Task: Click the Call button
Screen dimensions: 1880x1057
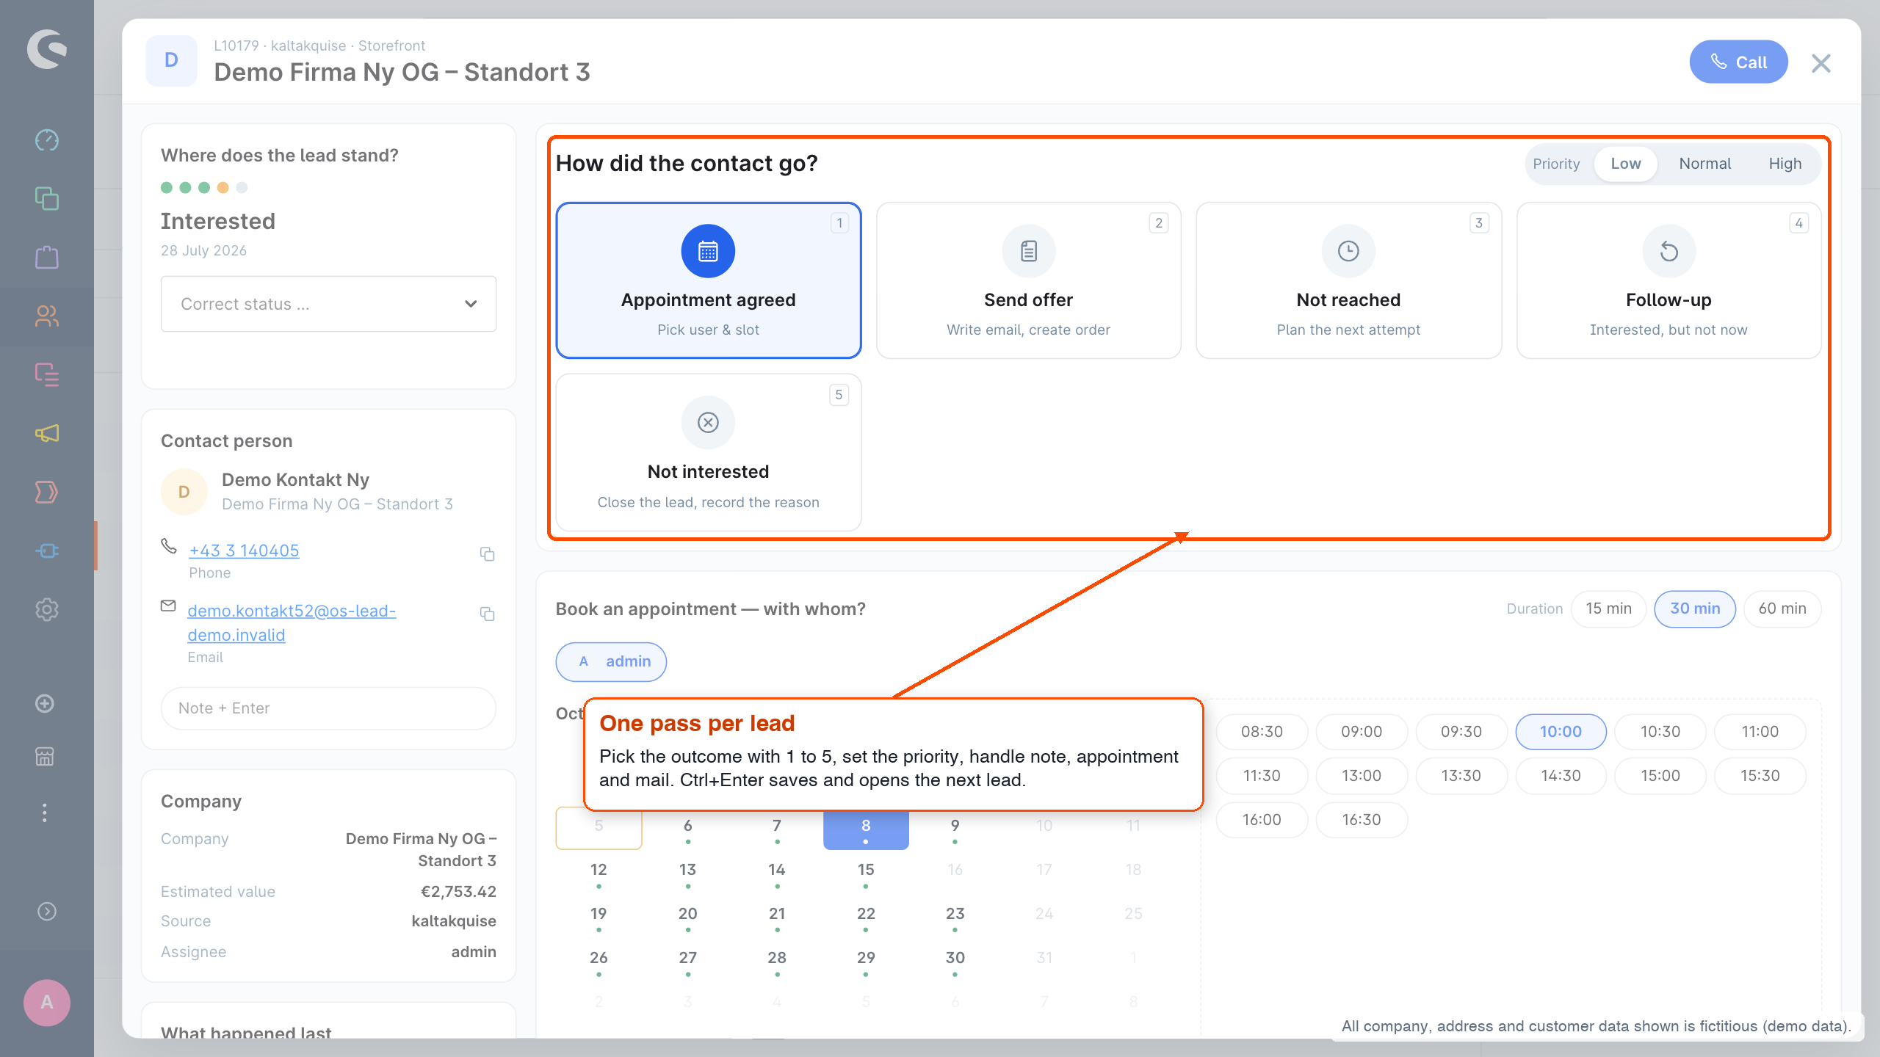Action: pyautogui.click(x=1738, y=62)
